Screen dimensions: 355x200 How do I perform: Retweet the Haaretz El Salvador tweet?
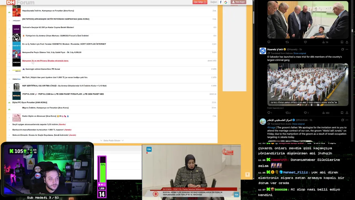coord(287,113)
